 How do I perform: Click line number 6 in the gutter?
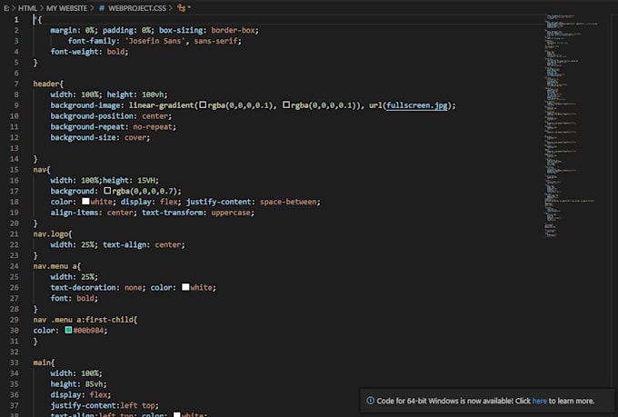(x=16, y=73)
